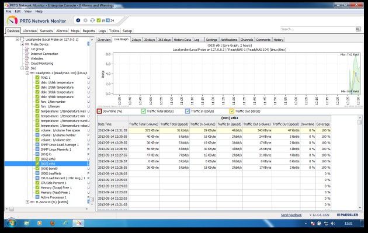Open the Reports tab
368x233 pixels.
(x=89, y=31)
